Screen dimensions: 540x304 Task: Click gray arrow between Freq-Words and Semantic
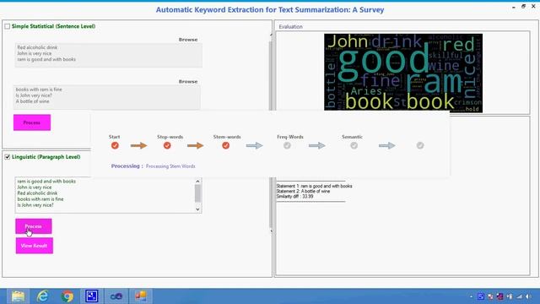(317, 146)
